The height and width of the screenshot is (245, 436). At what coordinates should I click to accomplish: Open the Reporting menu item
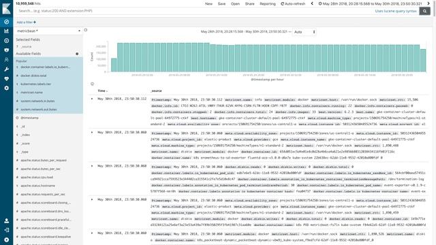(x=268, y=4)
